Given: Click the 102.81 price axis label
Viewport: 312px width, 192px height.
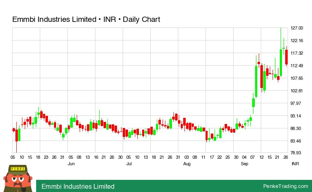Looking at the screenshot, I should coord(297,91).
